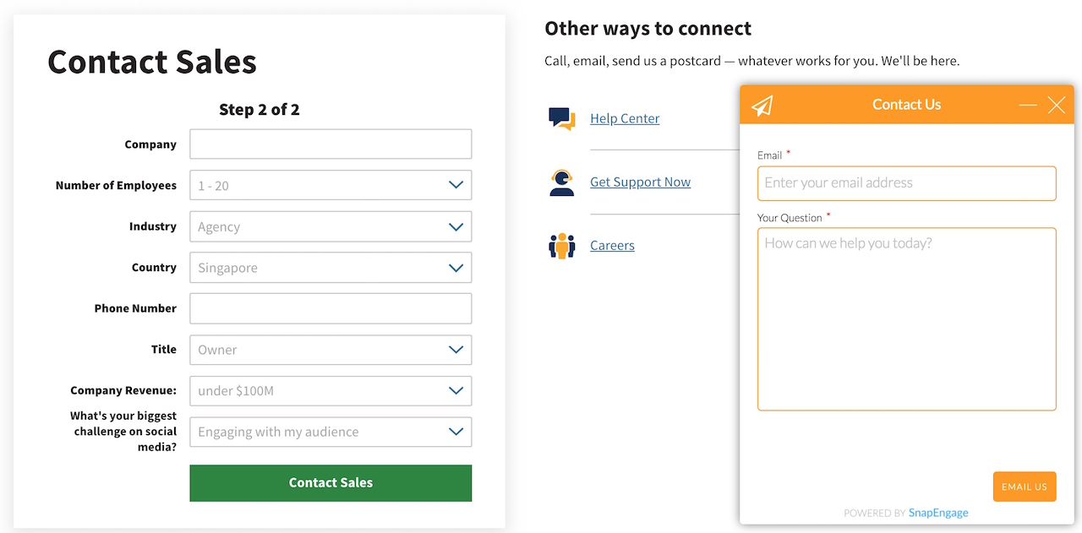Expand the Title dropdown showing Owner
Image resolution: width=1082 pixels, height=533 pixels.
pos(331,350)
